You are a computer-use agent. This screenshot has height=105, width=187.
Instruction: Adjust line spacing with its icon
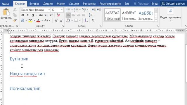click(x=91, y=15)
